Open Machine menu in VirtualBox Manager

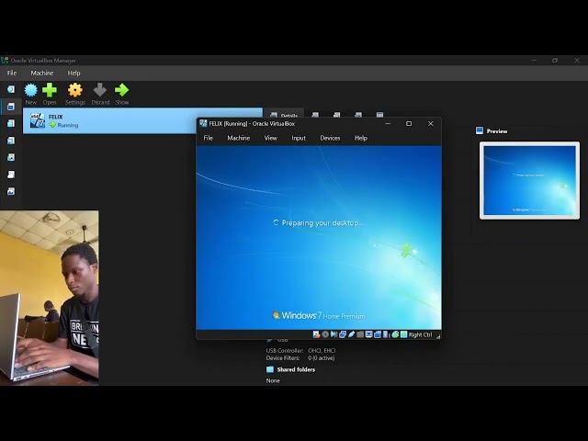tap(42, 73)
